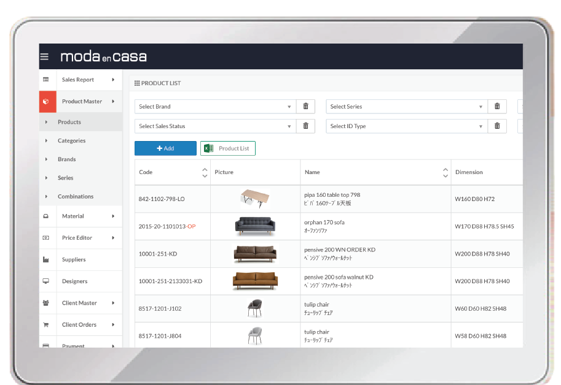Open the hamburger menu icon
561x385 pixels.
[44, 57]
